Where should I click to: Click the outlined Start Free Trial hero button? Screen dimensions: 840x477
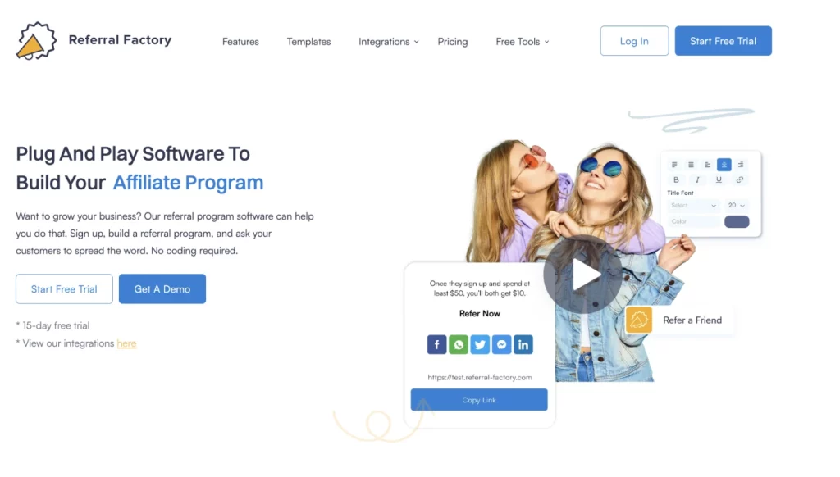click(64, 289)
